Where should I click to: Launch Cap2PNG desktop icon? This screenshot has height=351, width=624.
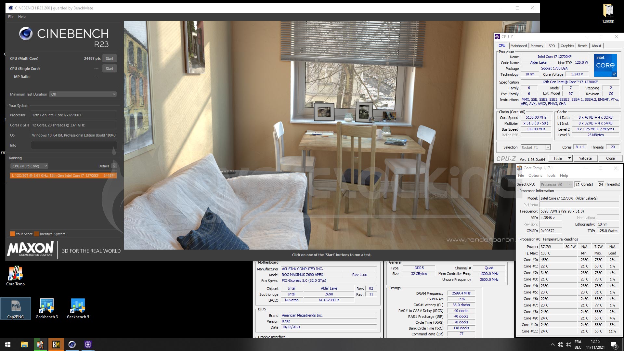point(15,308)
